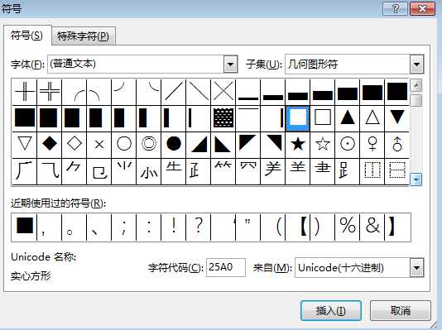Close the 符号 dialog window
The width and height of the screenshot is (442, 330).
[422, 9]
